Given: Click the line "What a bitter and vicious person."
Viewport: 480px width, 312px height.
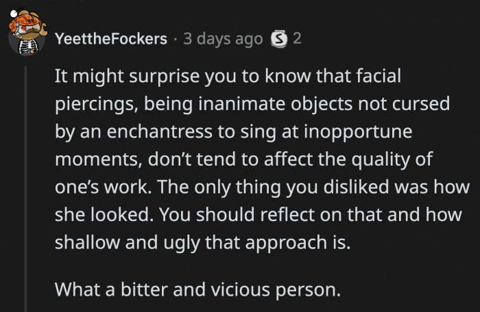Looking at the screenshot, I should pos(197,289).
